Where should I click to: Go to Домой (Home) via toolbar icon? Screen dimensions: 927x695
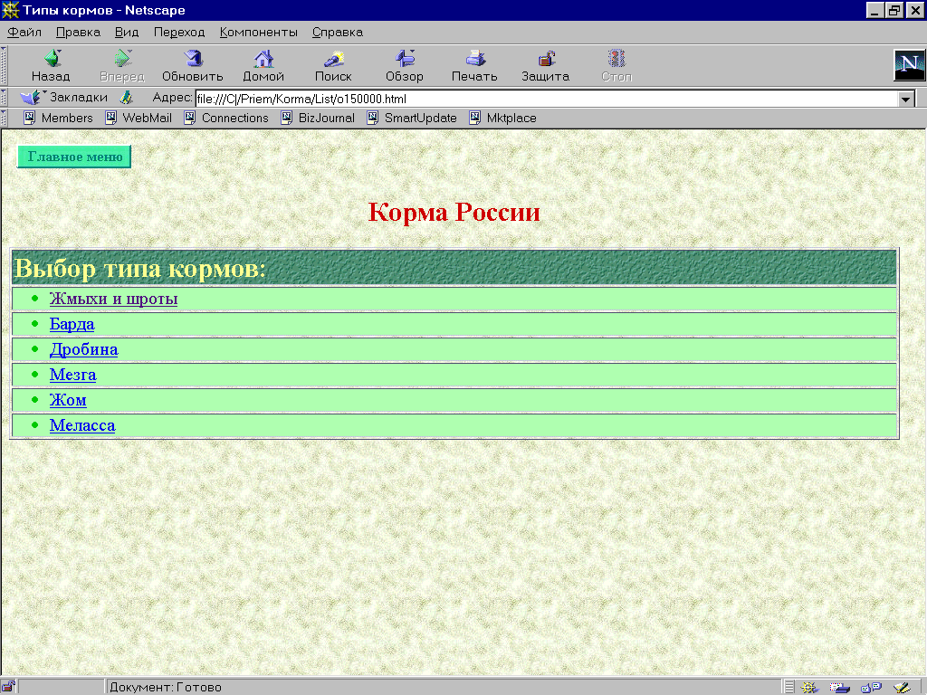coord(263,60)
